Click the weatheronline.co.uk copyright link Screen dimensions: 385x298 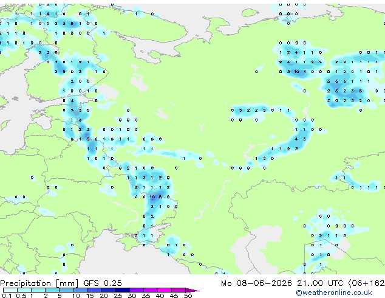tap(334, 293)
